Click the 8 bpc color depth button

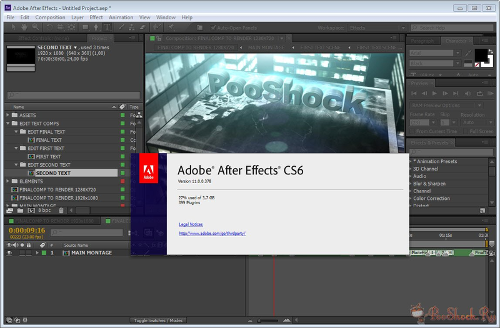(x=44, y=211)
